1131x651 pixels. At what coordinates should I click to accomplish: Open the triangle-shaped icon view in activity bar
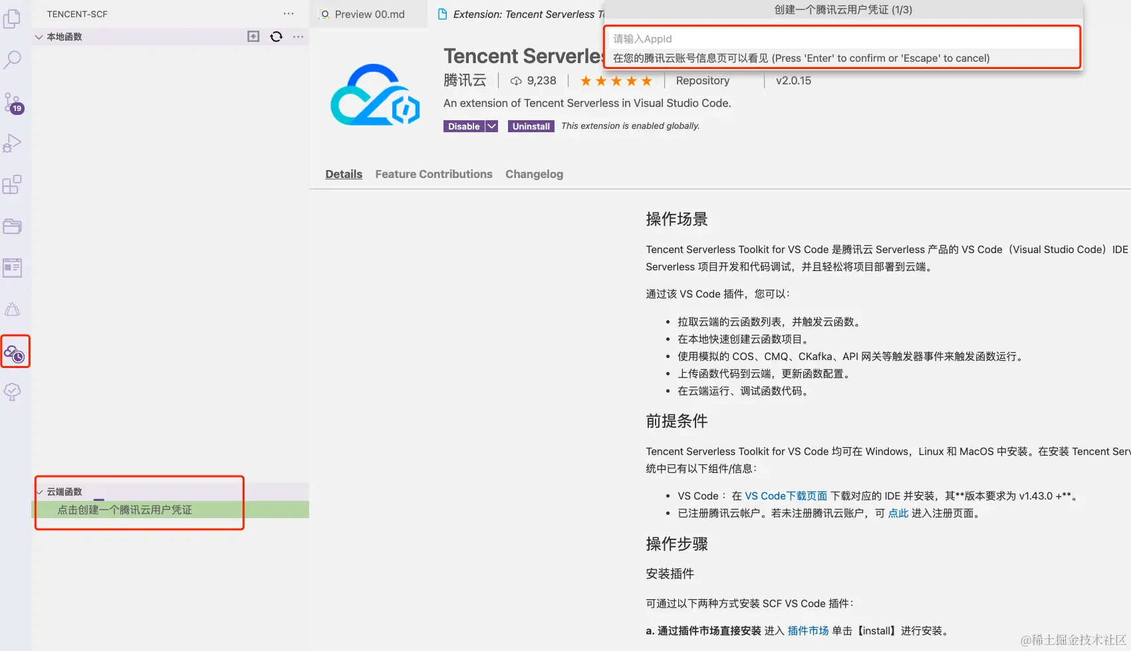(x=12, y=309)
